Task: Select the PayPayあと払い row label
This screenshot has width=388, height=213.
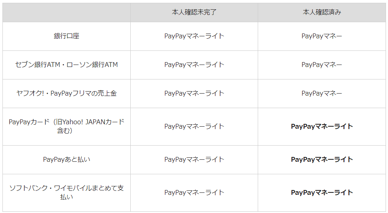Action: click(67, 159)
